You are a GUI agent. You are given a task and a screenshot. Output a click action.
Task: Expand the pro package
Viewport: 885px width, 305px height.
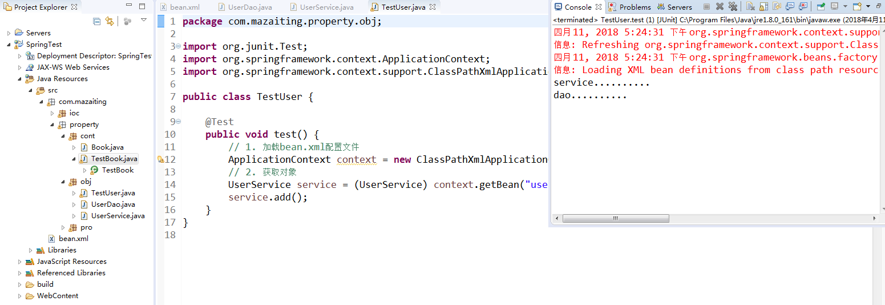click(x=63, y=227)
